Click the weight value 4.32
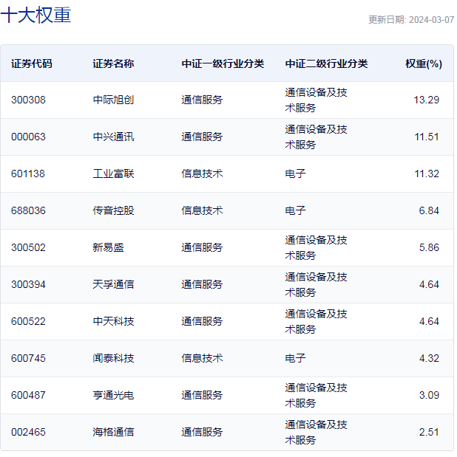 coord(429,358)
